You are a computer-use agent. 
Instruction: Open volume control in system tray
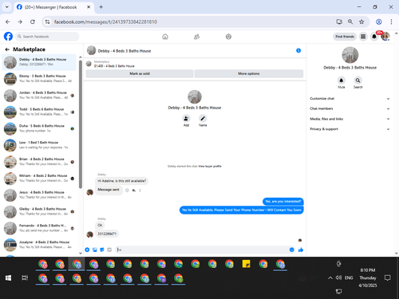338,277
